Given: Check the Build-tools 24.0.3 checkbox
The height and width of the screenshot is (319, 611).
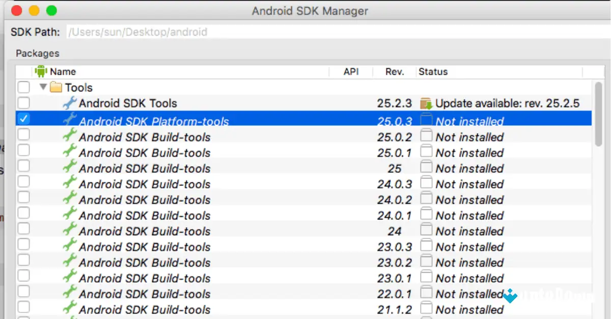Looking at the screenshot, I should click(x=23, y=184).
